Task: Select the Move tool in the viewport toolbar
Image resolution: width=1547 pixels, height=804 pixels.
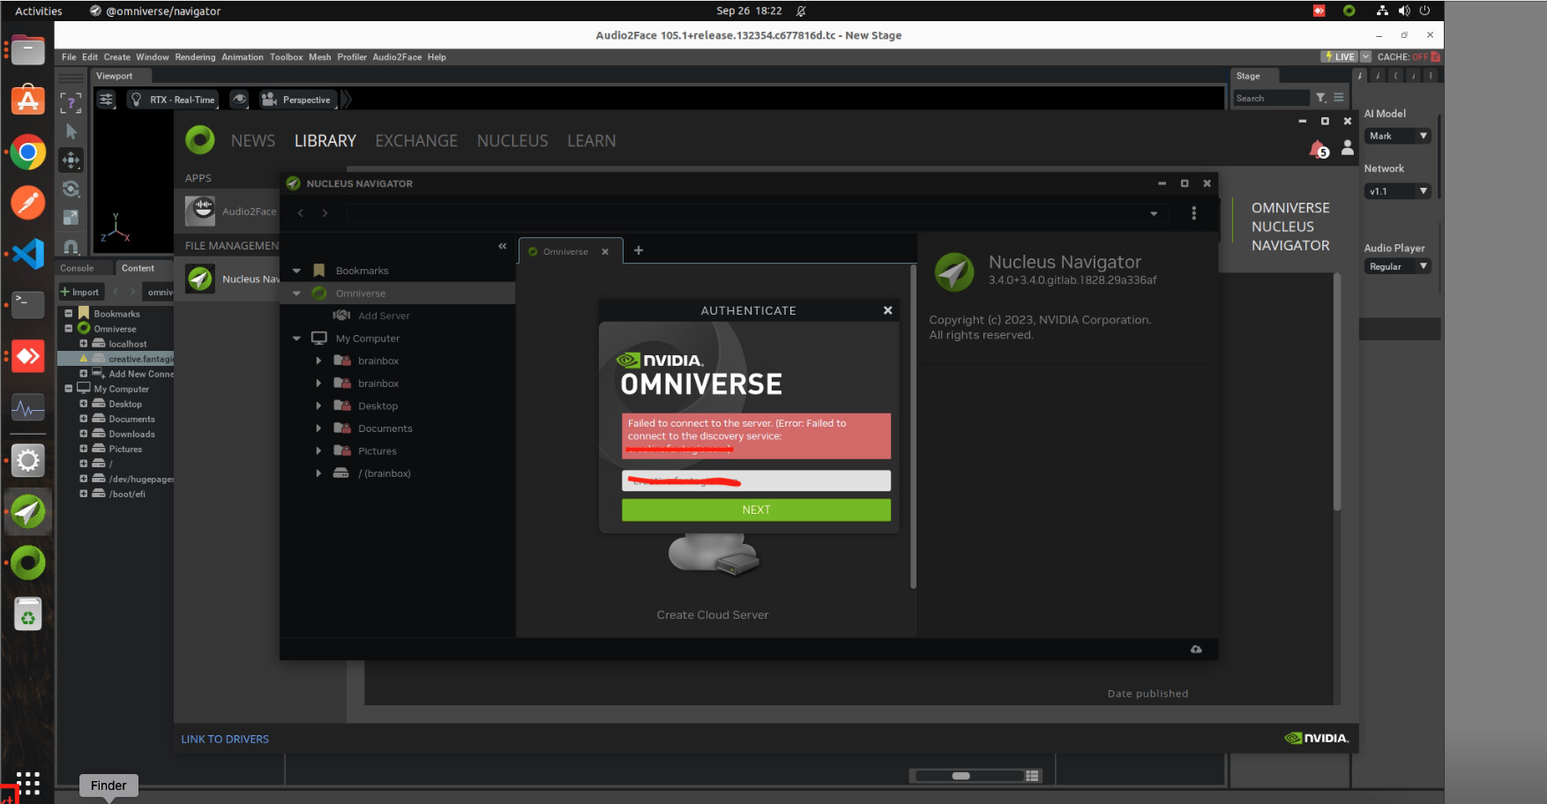Action: (71, 160)
